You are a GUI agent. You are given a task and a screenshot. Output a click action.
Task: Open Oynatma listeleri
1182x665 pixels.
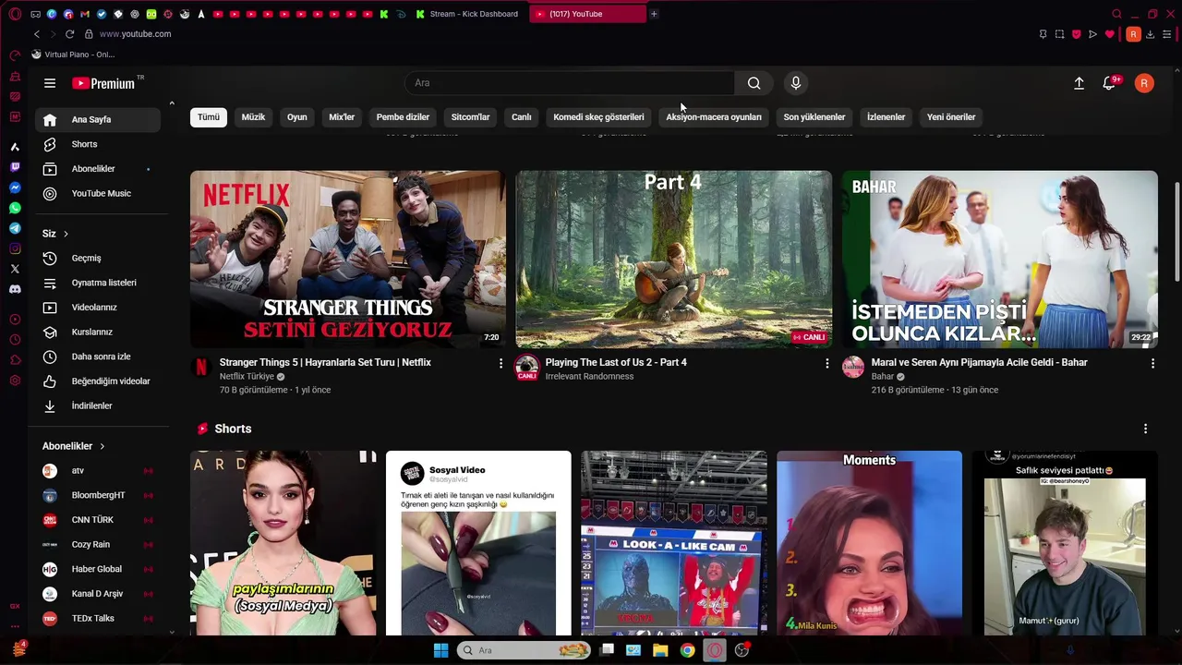point(98,283)
